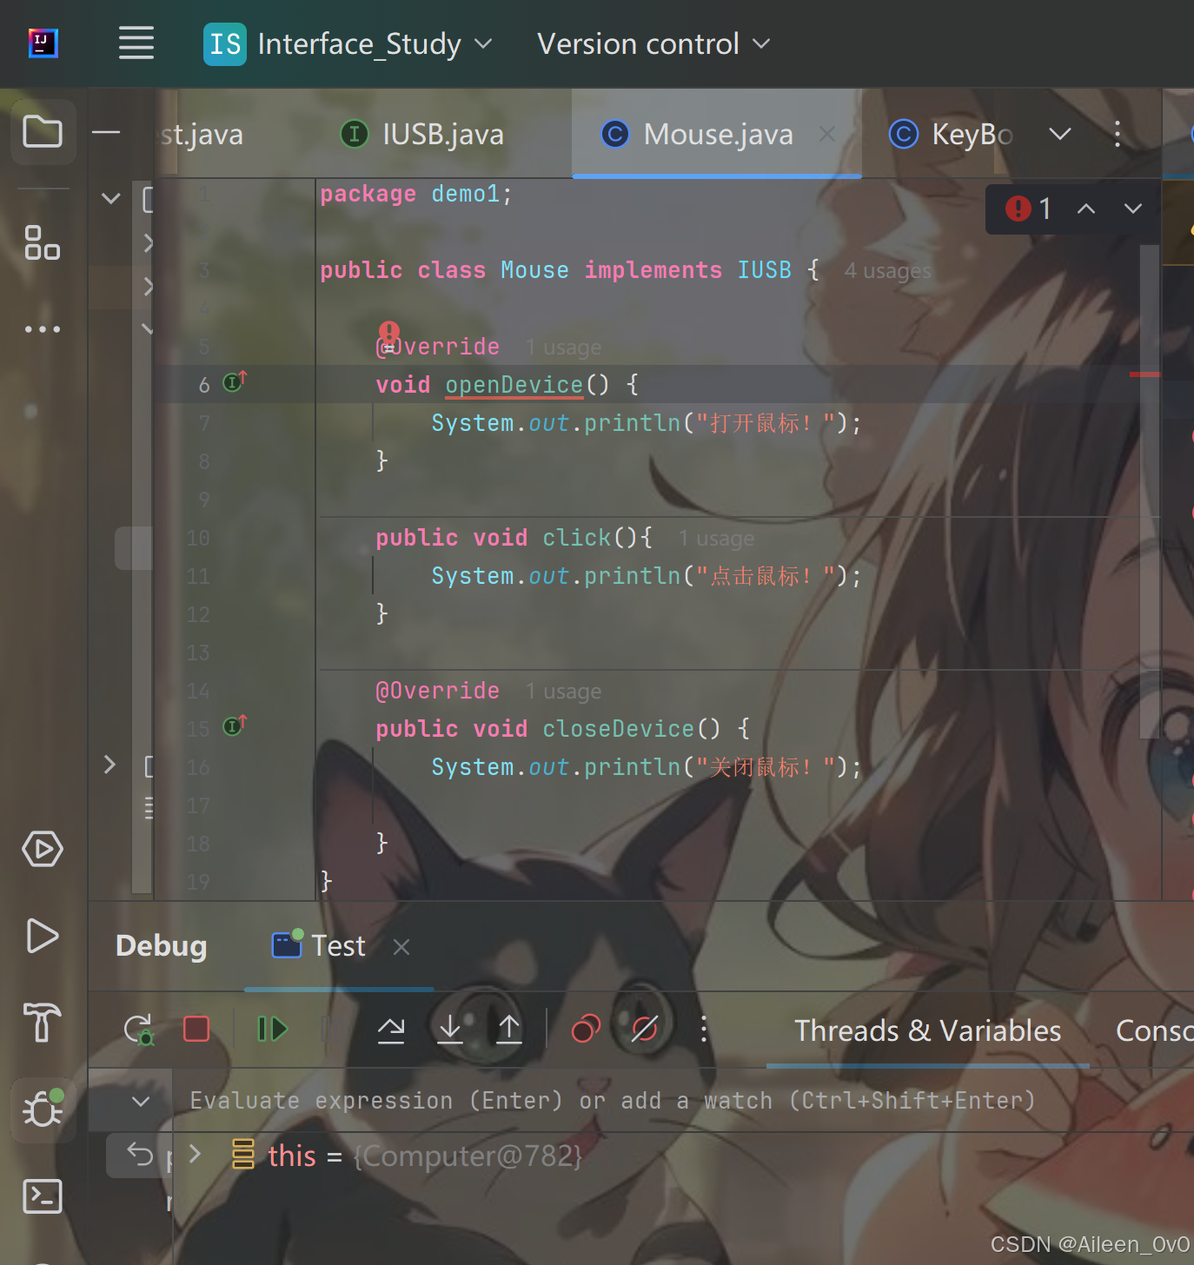The image size is (1194, 1265).
Task: Switch to KeyBoard java tab
Action: coord(952,134)
